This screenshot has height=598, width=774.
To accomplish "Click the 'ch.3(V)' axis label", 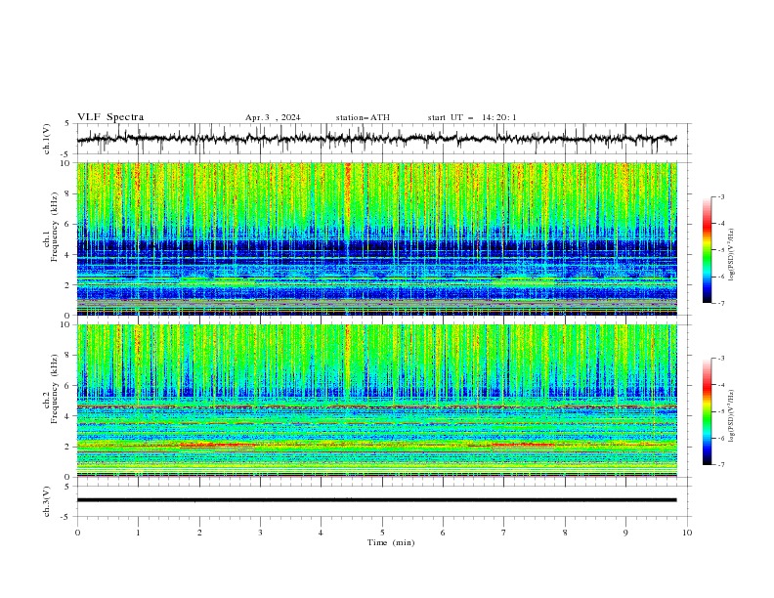I will point(47,501).
